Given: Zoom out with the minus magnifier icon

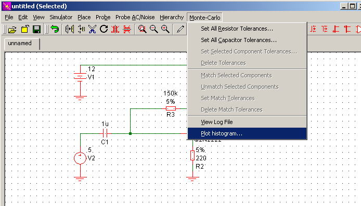Looking at the screenshot, I should 153,29.
